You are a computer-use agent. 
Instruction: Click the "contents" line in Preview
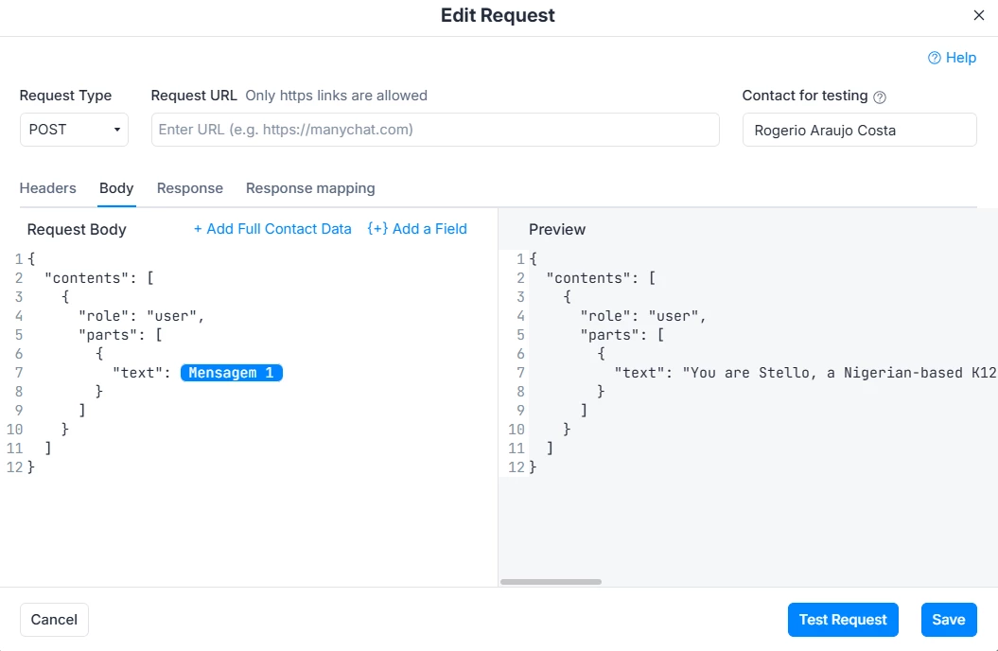(x=601, y=278)
